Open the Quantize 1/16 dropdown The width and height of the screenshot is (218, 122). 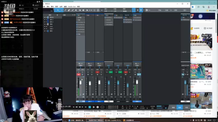point(108,11)
